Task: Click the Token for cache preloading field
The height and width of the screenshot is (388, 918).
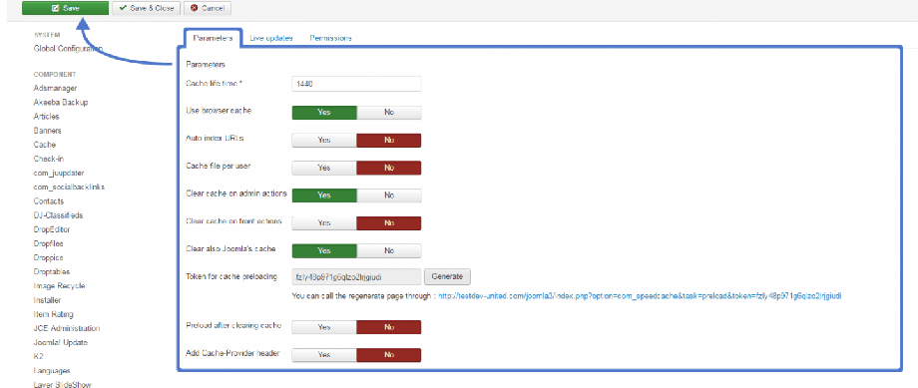Action: tap(356, 276)
